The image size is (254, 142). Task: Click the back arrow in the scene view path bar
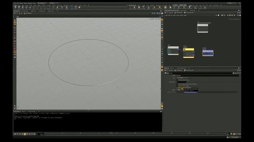[15, 13]
